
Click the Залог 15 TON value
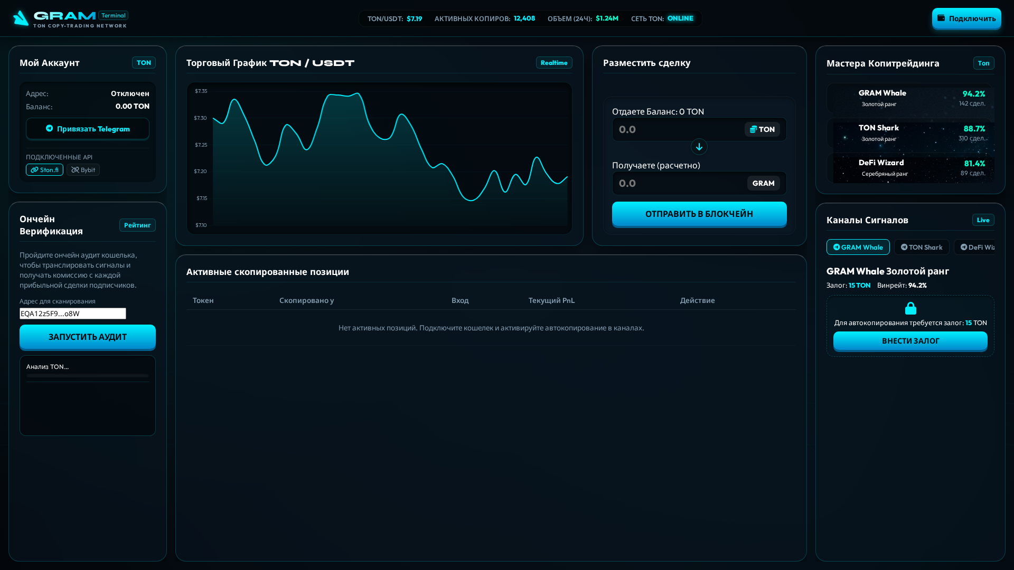pos(859,285)
